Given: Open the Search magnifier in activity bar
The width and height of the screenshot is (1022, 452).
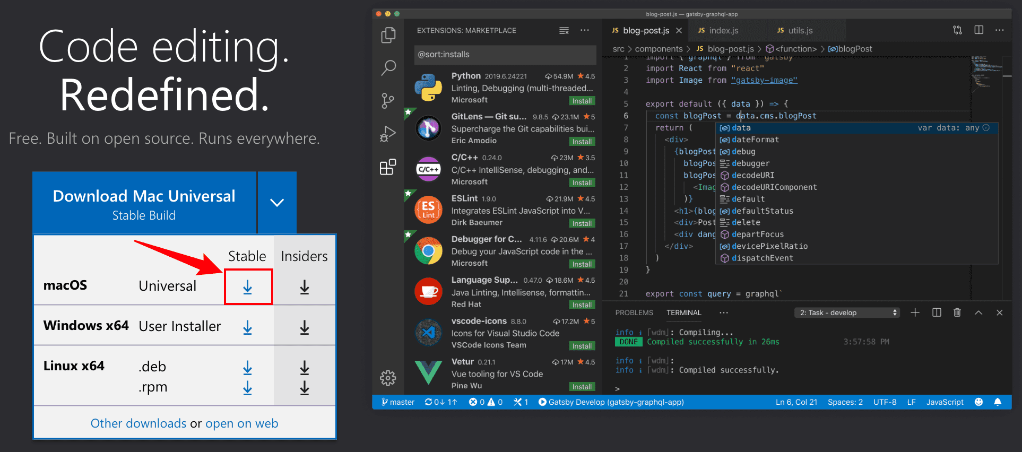Looking at the screenshot, I should coord(388,67).
